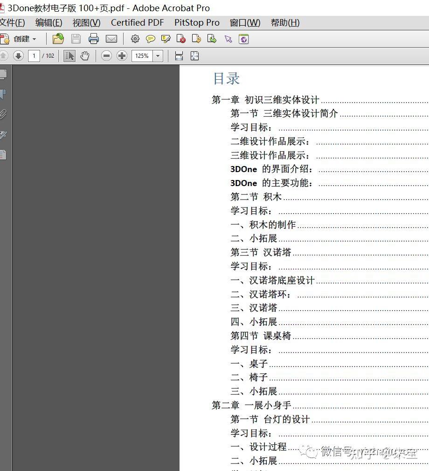429x471 pixels.
Task: Open the Certified PDF menu
Action: [137, 22]
